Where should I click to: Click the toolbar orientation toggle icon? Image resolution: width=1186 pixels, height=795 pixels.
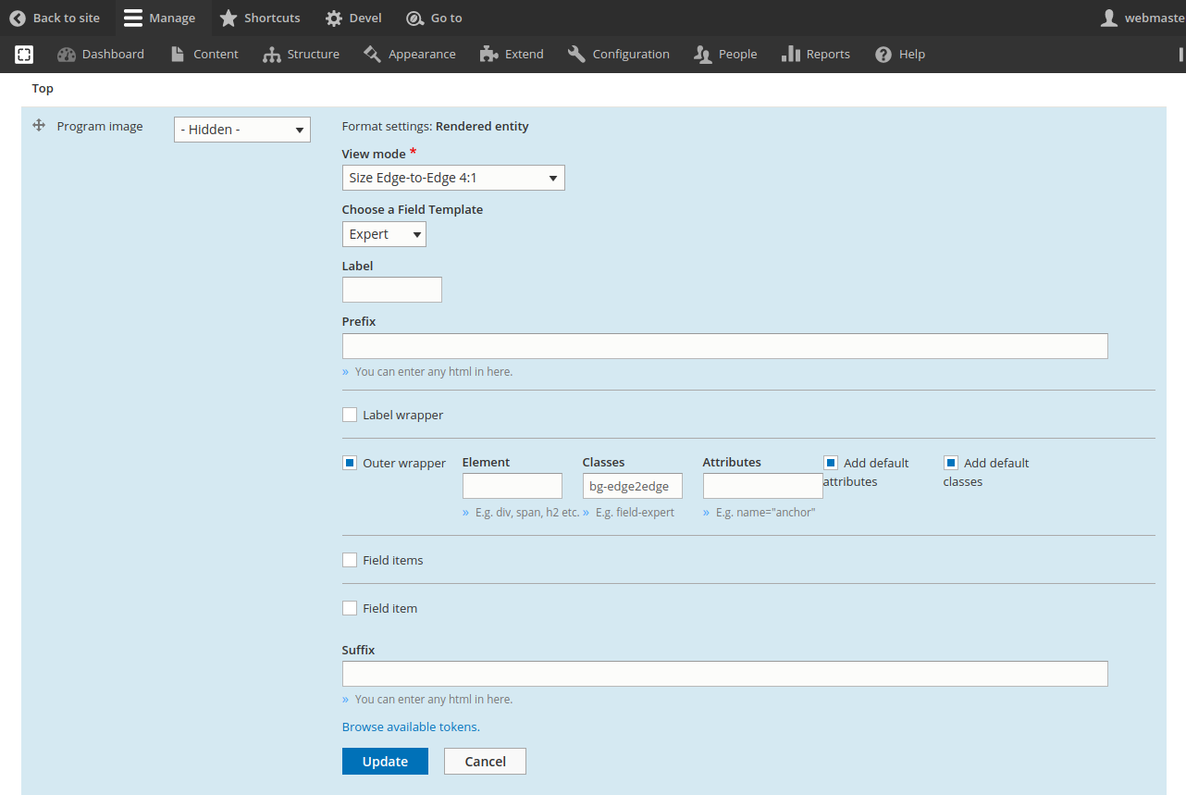(x=25, y=55)
